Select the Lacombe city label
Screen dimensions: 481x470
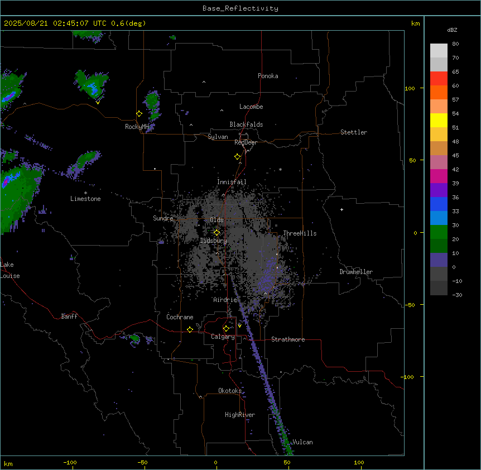[251, 107]
